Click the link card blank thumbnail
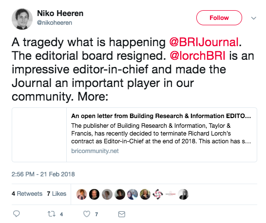266x223 pixels. [39, 135]
